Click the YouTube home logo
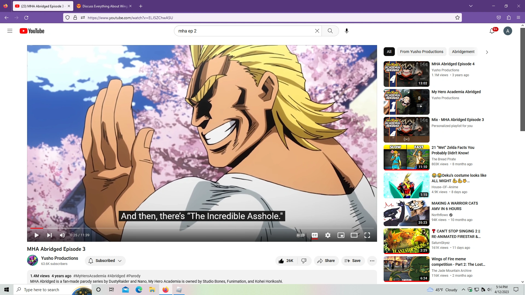 (x=32, y=31)
